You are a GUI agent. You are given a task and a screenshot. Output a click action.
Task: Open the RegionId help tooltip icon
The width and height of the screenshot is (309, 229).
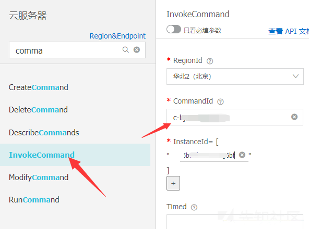[x=210, y=61]
